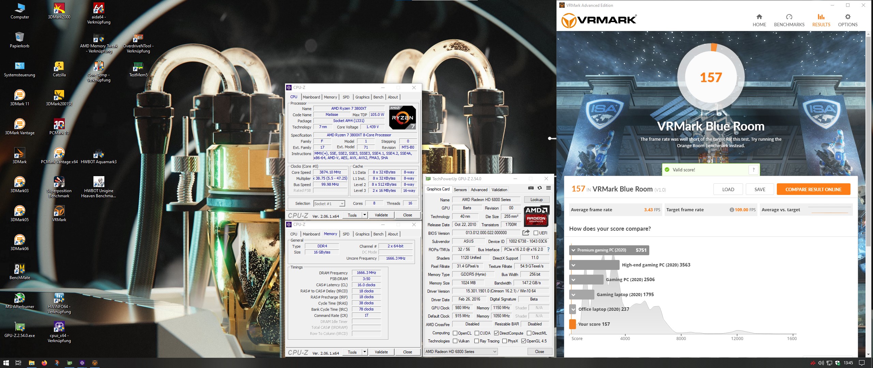The height and width of the screenshot is (368, 873).
Task: Launch HWBOT Aquamark3 icon
Action: pos(99,156)
